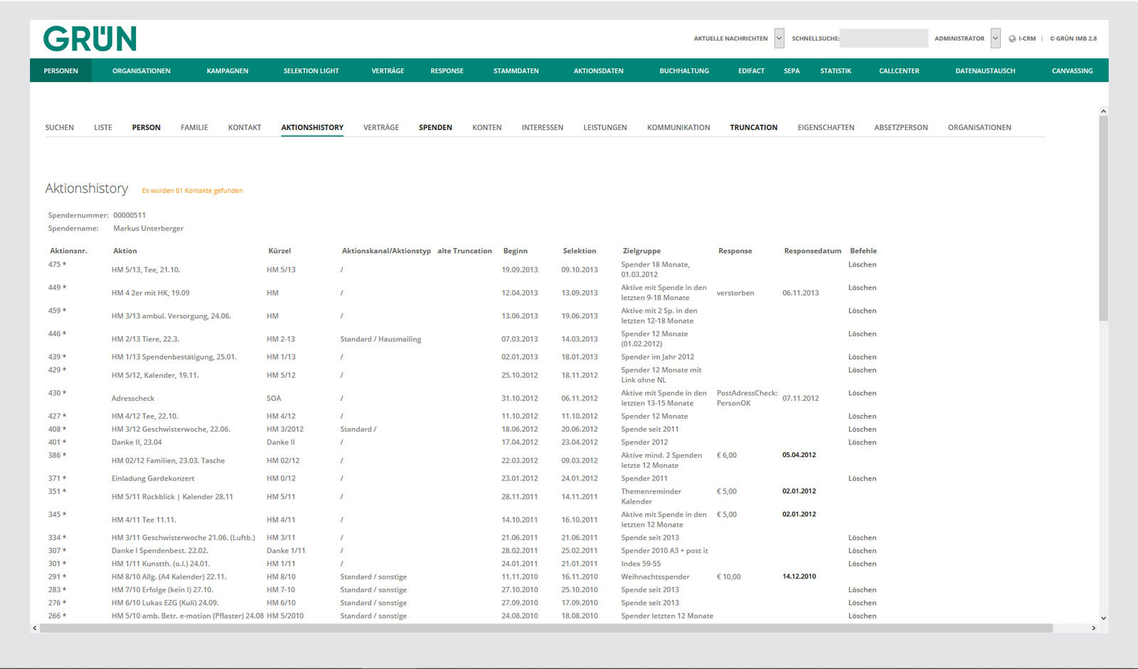
Task: Click the vertical scrollbar down arrow
Action: (1103, 619)
